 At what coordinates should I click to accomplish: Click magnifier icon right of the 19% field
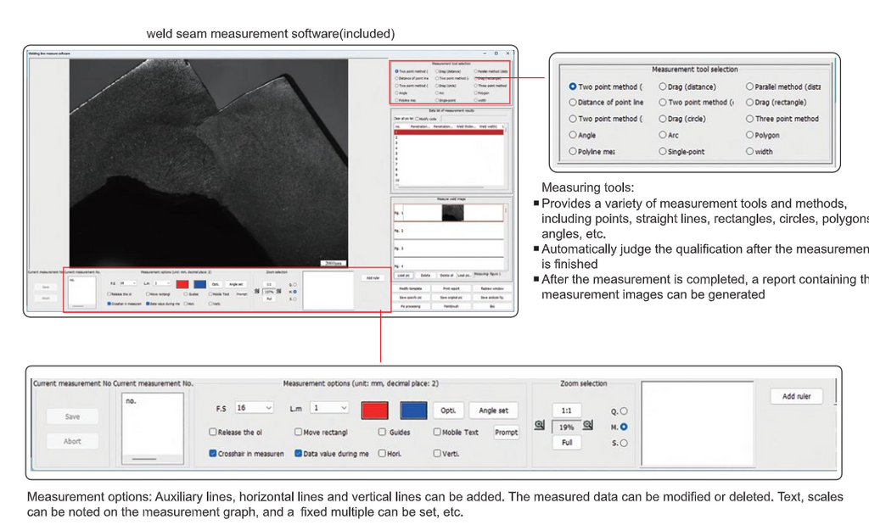click(x=588, y=425)
